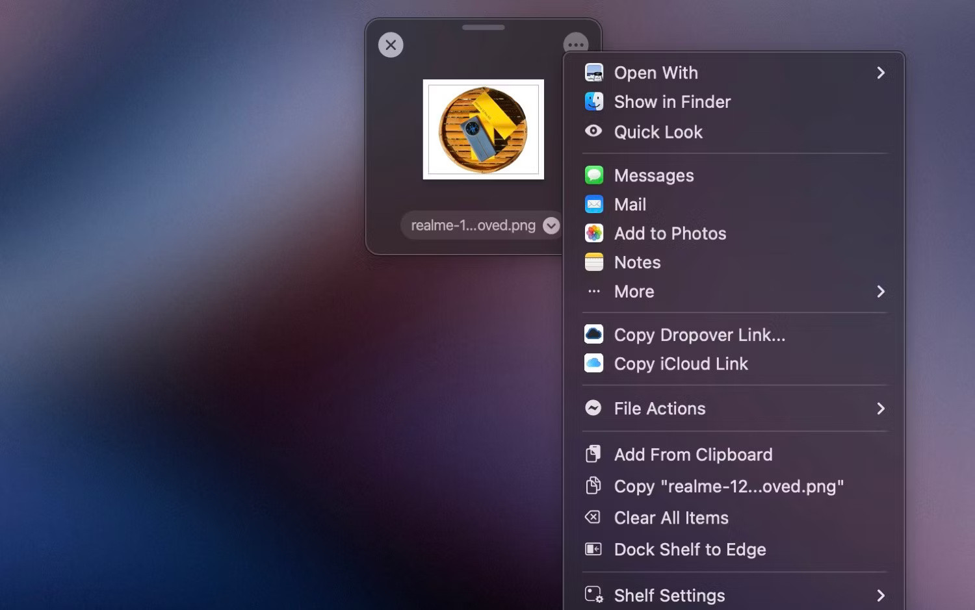
Task: Click the File Actions circular icon
Action: [x=593, y=408]
